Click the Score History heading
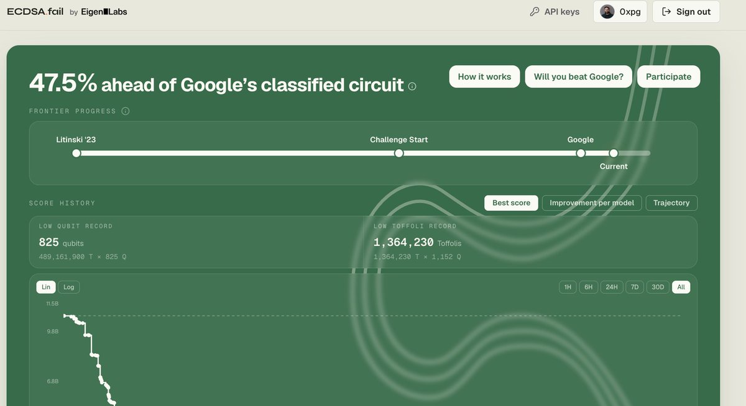Screen dimensions: 746x406 tap(62, 203)
